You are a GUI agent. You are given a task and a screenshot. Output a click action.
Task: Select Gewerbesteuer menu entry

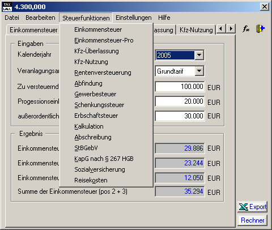[x=106, y=94]
